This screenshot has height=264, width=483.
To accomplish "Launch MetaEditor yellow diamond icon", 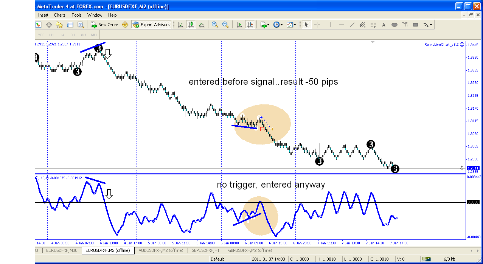I will [125, 25].
